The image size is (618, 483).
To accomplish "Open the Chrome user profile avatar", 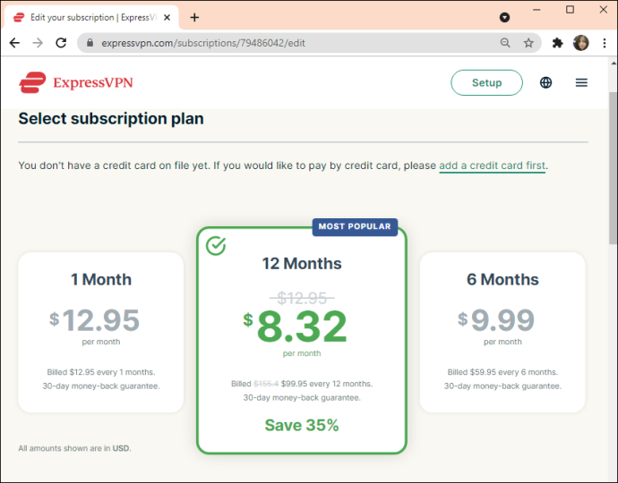I will (581, 43).
